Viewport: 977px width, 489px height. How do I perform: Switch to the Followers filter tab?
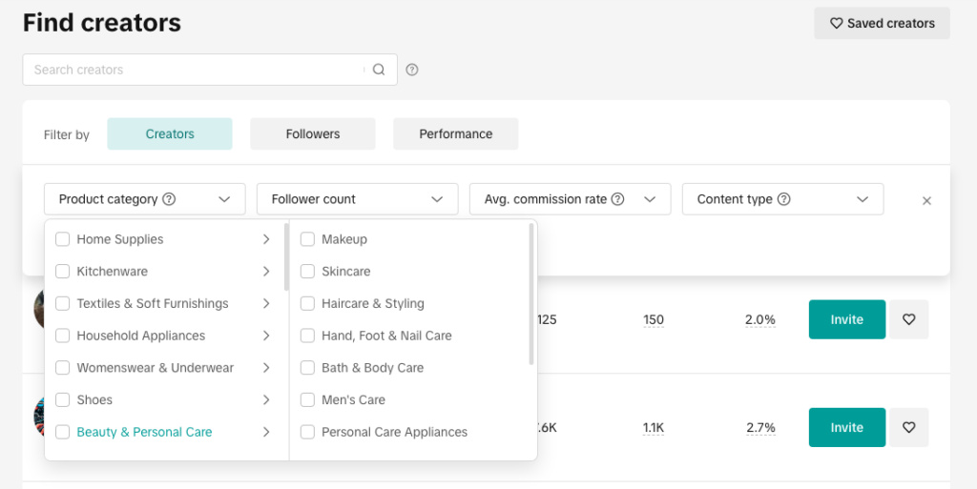pos(313,134)
